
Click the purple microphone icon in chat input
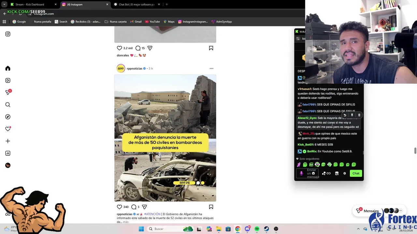pyautogui.click(x=301, y=173)
